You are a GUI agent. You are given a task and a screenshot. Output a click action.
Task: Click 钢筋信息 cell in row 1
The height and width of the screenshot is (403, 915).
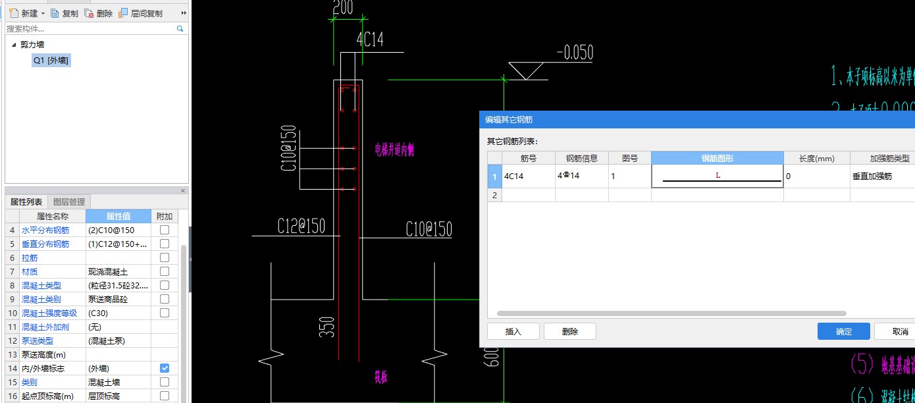coord(582,176)
